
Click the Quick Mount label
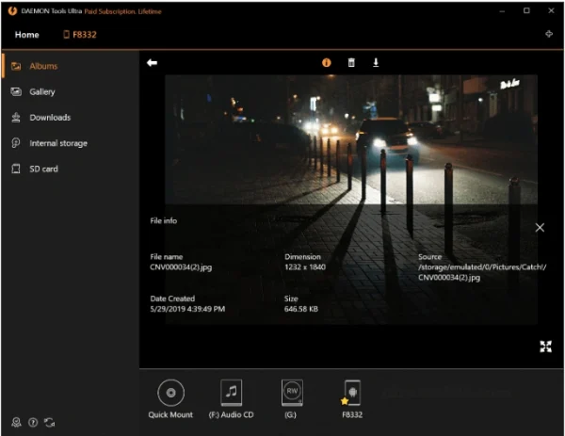[170, 414]
